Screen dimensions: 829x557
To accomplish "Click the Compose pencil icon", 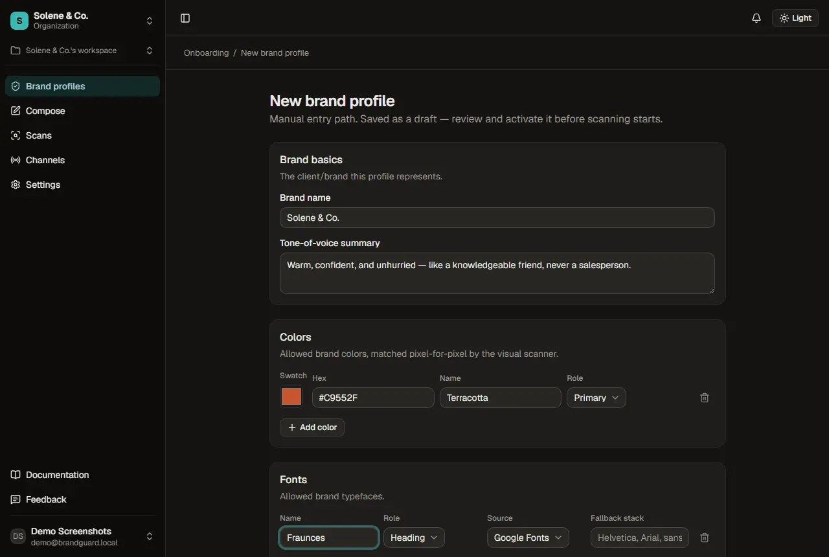I will 16,111.
